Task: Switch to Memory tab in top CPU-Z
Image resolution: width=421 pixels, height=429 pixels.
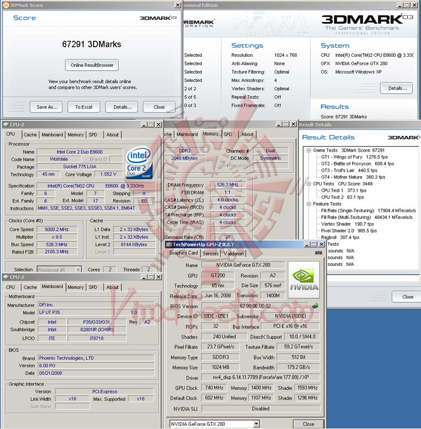Action: point(75,135)
